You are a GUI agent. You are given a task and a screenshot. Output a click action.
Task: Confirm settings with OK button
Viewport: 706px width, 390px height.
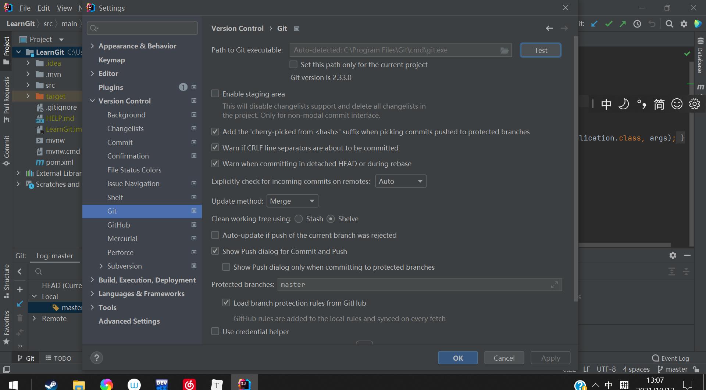pyautogui.click(x=458, y=358)
